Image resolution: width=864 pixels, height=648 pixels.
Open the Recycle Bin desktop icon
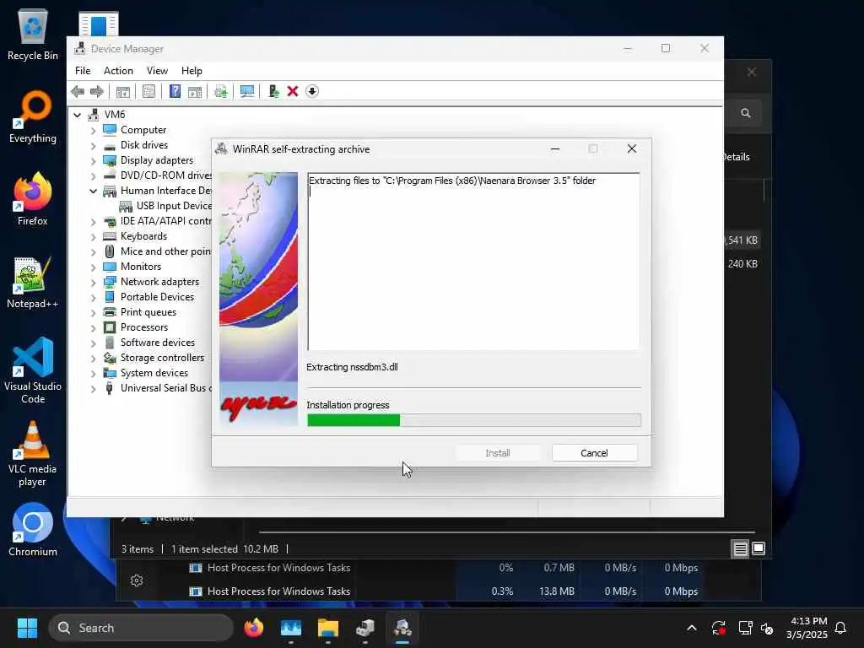point(33,35)
